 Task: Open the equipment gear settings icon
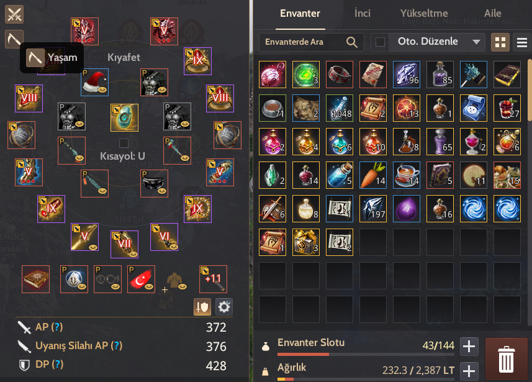pos(224,307)
